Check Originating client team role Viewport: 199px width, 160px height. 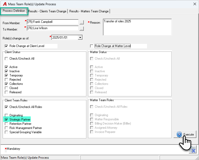[x=6, y=115]
